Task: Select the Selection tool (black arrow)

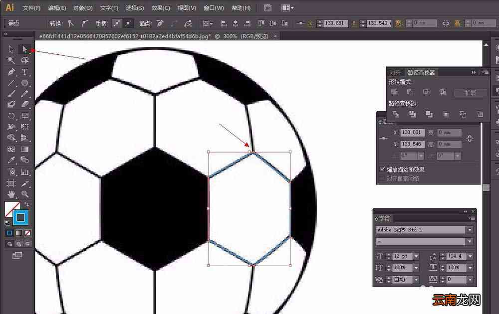Action: pos(11,49)
